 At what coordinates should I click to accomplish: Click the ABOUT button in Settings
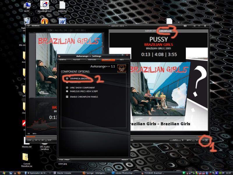(125, 160)
